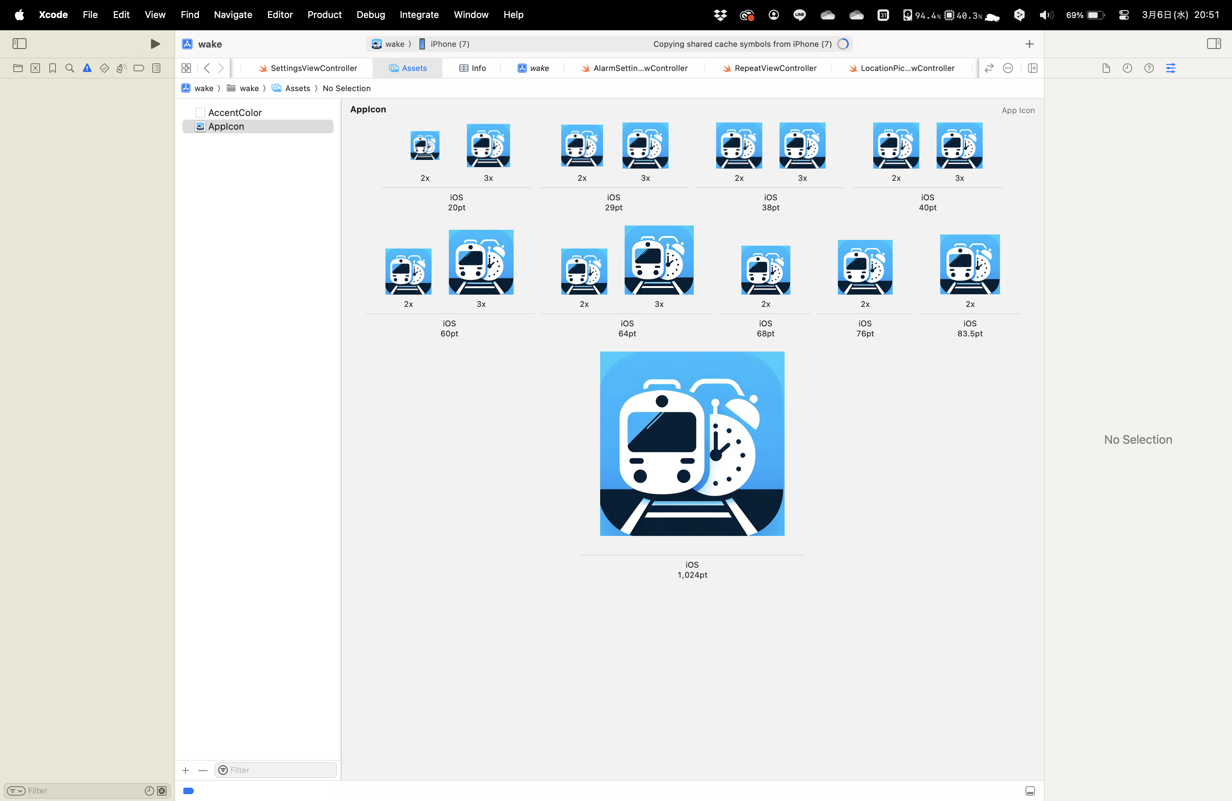Open the Product menu

325,14
